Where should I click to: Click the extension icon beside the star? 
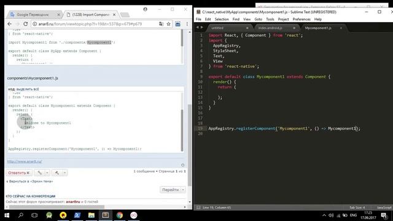tap(177, 24)
